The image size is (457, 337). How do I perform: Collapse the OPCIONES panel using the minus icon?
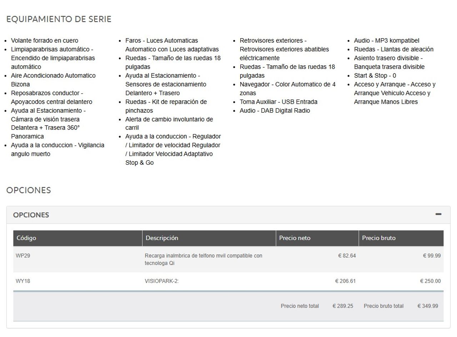438,214
